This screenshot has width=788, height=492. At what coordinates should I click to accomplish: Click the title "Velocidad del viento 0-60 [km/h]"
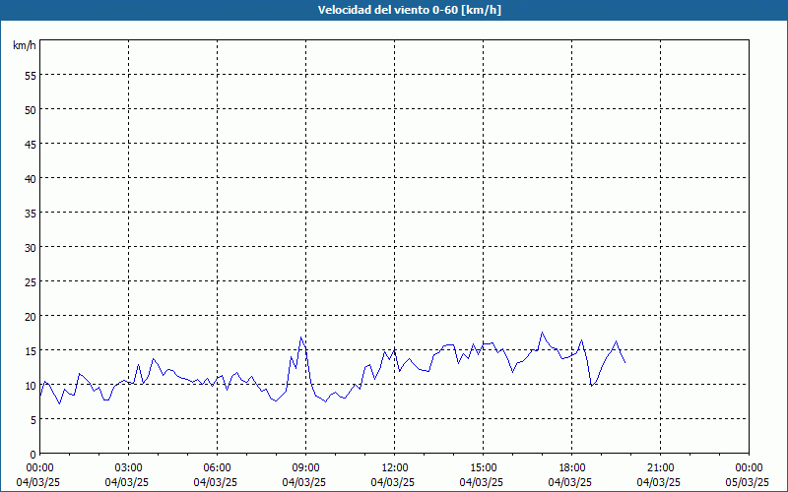click(x=409, y=10)
